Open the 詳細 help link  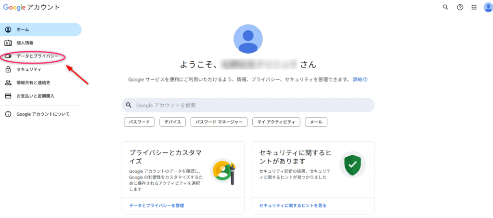pos(360,80)
